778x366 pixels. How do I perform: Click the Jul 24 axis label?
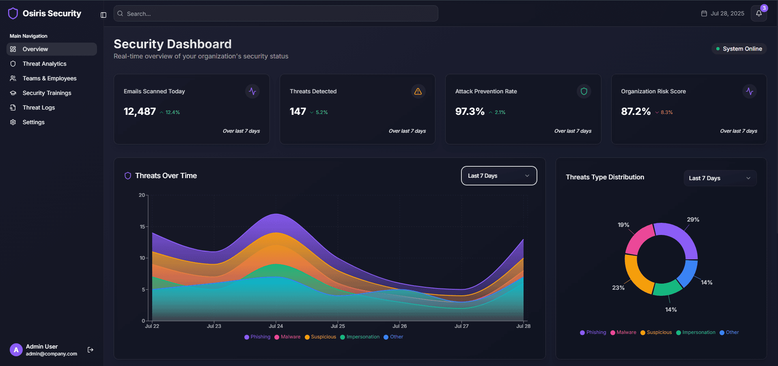(276, 326)
